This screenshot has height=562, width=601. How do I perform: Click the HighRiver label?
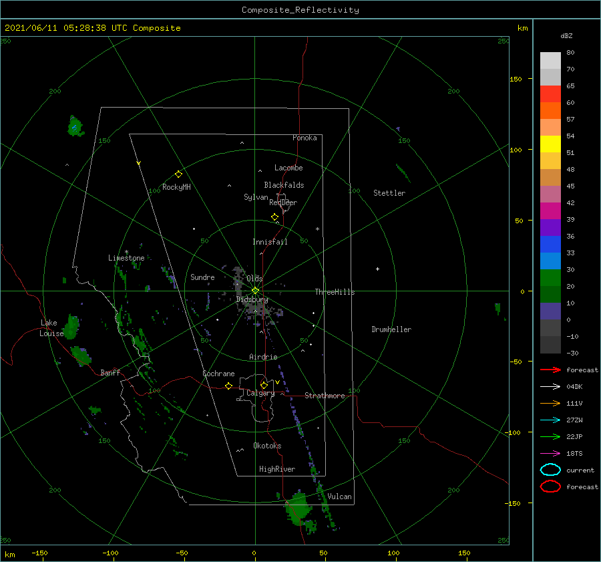pos(277,469)
